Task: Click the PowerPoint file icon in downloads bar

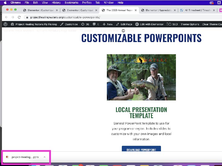Action: pyautogui.click(x=7, y=157)
